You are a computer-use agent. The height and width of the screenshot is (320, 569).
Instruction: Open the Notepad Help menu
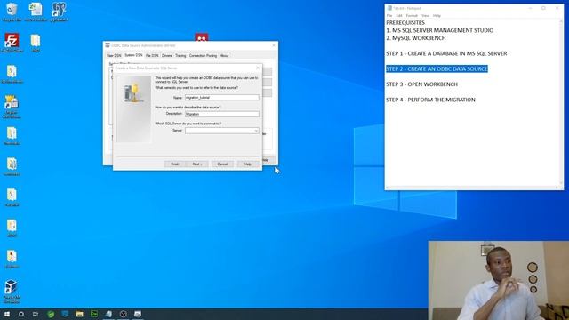(x=437, y=16)
